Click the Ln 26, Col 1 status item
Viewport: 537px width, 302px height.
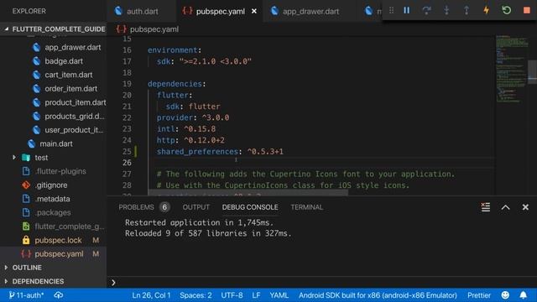click(151, 295)
